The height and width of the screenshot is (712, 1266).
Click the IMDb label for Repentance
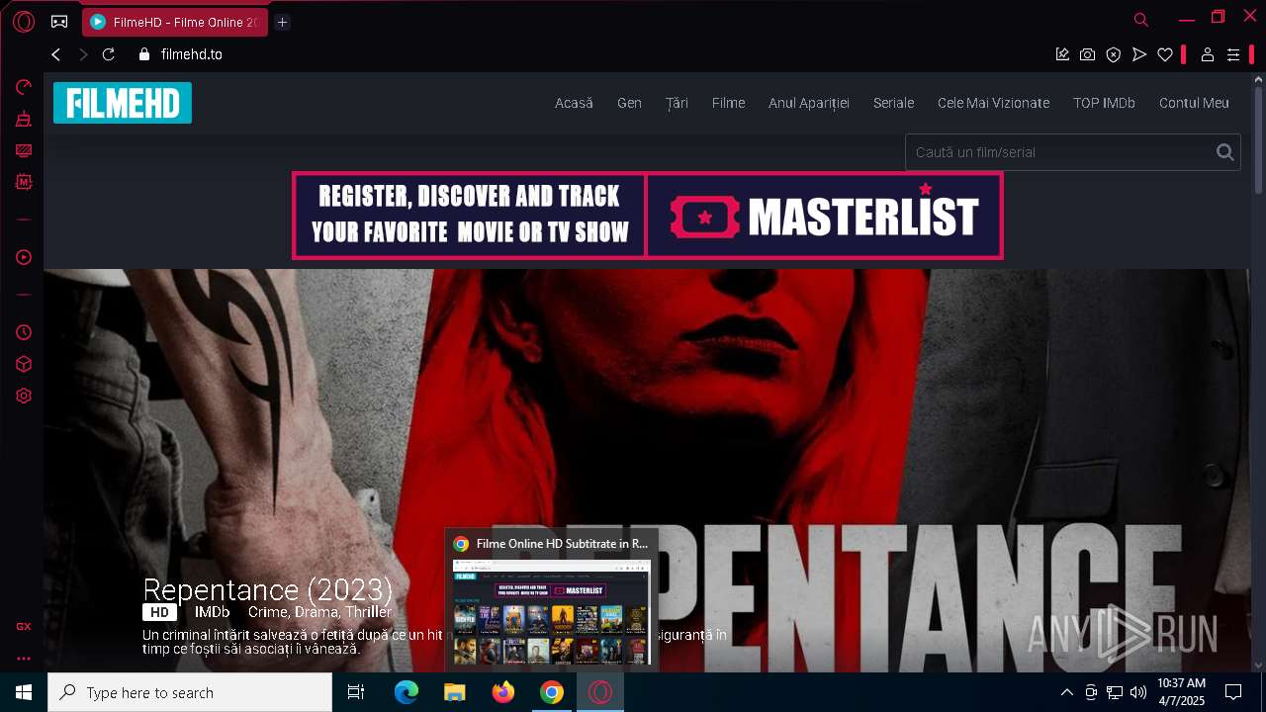tap(212, 612)
